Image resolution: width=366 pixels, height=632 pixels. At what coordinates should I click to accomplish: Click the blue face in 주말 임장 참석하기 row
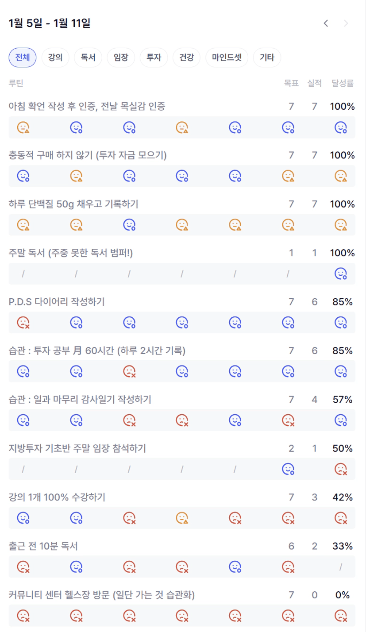click(x=288, y=469)
